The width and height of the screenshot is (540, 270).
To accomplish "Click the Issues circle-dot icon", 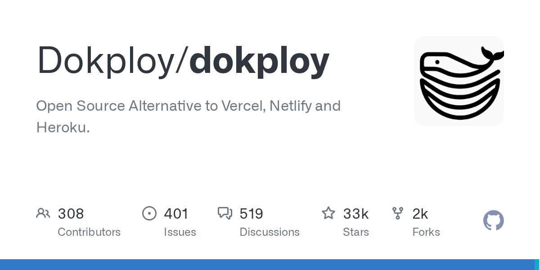I will click(149, 213).
